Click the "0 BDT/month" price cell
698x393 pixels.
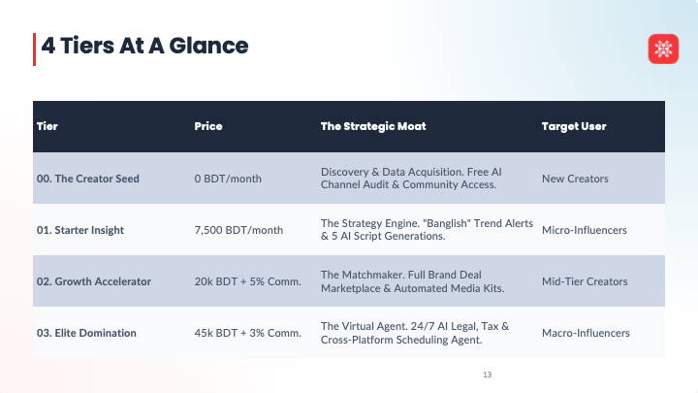click(228, 179)
